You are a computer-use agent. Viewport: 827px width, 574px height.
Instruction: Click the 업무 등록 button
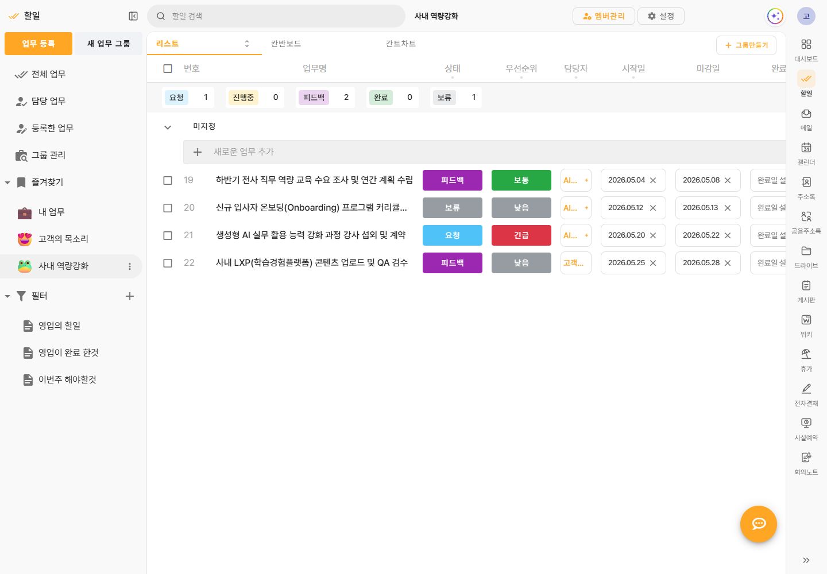click(38, 44)
